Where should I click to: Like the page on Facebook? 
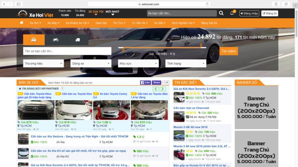point(145,82)
